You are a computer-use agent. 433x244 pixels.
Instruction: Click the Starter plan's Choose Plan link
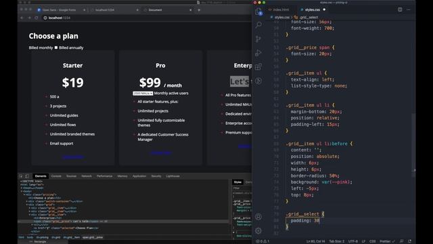(73, 157)
